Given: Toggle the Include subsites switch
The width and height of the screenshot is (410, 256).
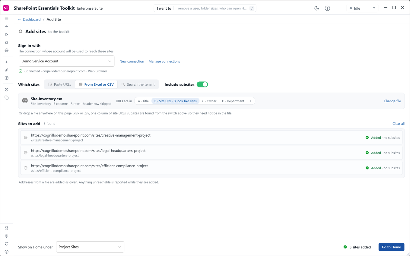Looking at the screenshot, I should pyautogui.click(x=202, y=84).
